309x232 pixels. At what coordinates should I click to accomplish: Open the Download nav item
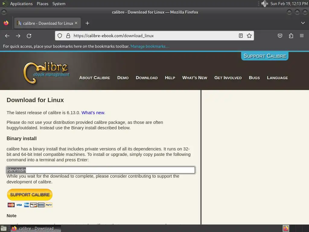pyautogui.click(x=147, y=78)
